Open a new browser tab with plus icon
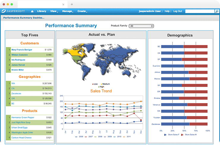This screenshot has width=220, height=145. (x=72, y=4)
